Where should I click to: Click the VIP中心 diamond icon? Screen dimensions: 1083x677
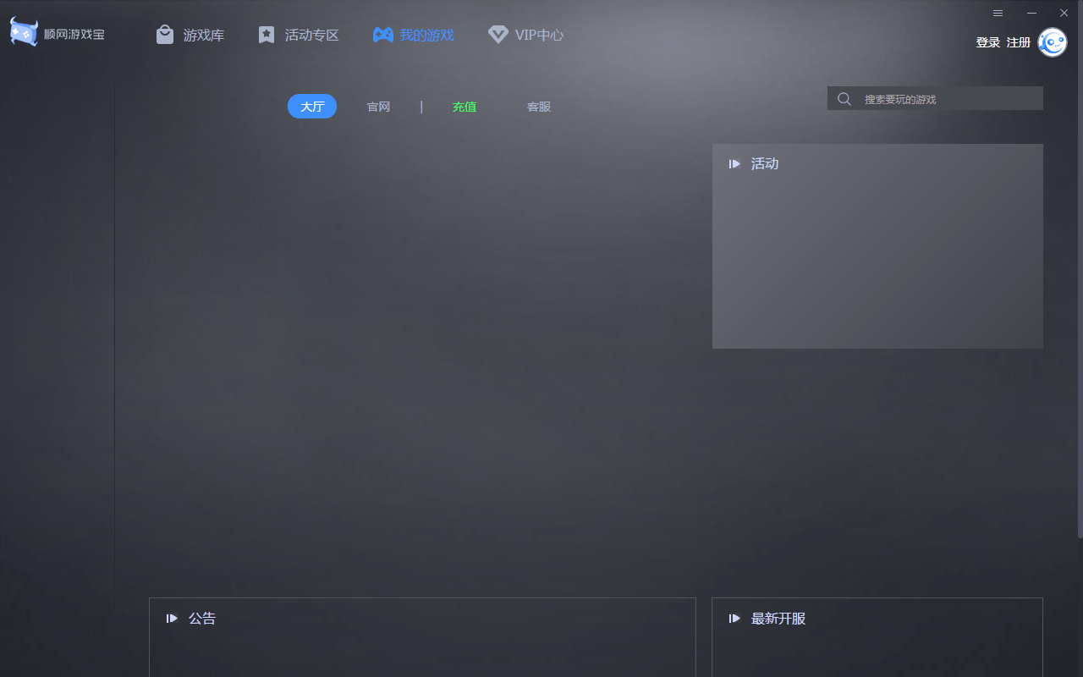pos(497,34)
